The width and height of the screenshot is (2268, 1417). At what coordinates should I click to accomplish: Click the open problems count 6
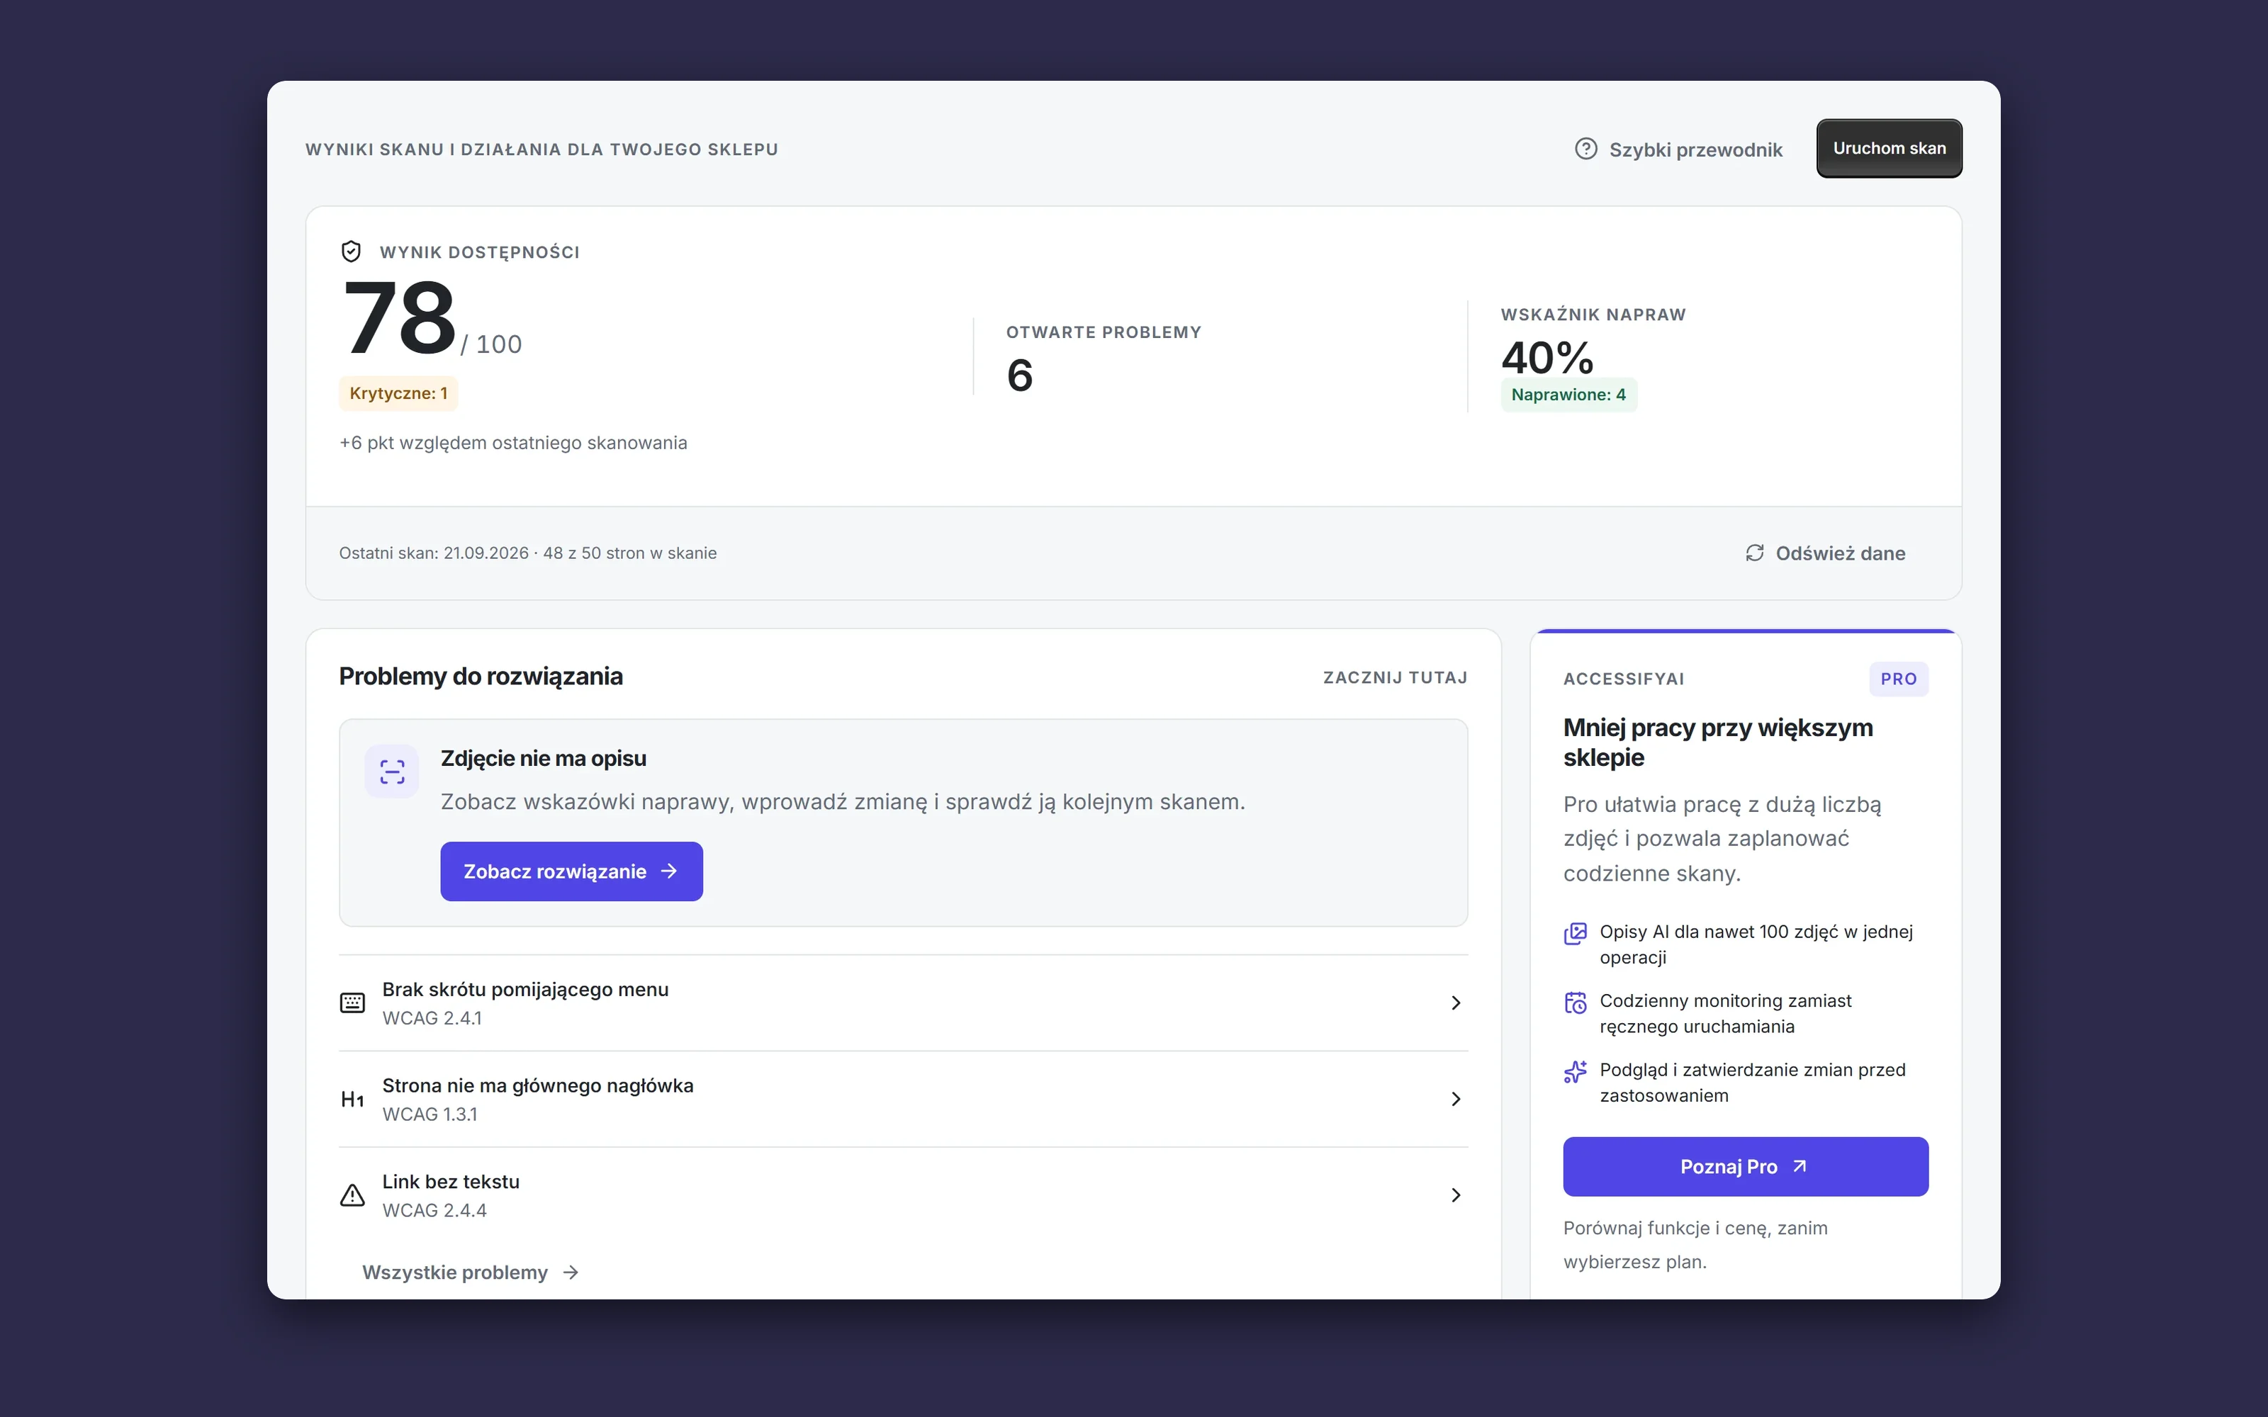[1020, 376]
